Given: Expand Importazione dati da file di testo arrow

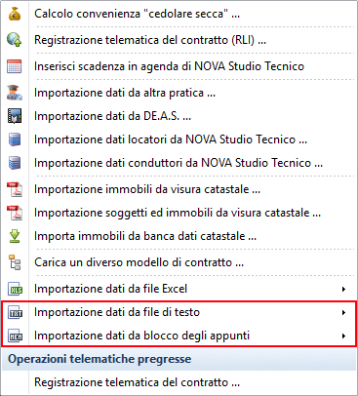Looking at the screenshot, I should click(343, 312).
